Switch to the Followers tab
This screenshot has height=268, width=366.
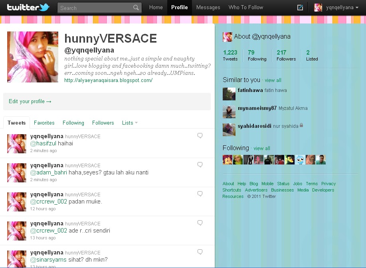coord(103,123)
